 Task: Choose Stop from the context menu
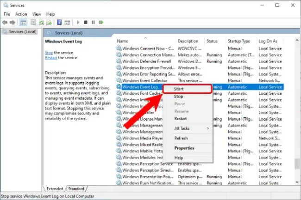(188, 97)
